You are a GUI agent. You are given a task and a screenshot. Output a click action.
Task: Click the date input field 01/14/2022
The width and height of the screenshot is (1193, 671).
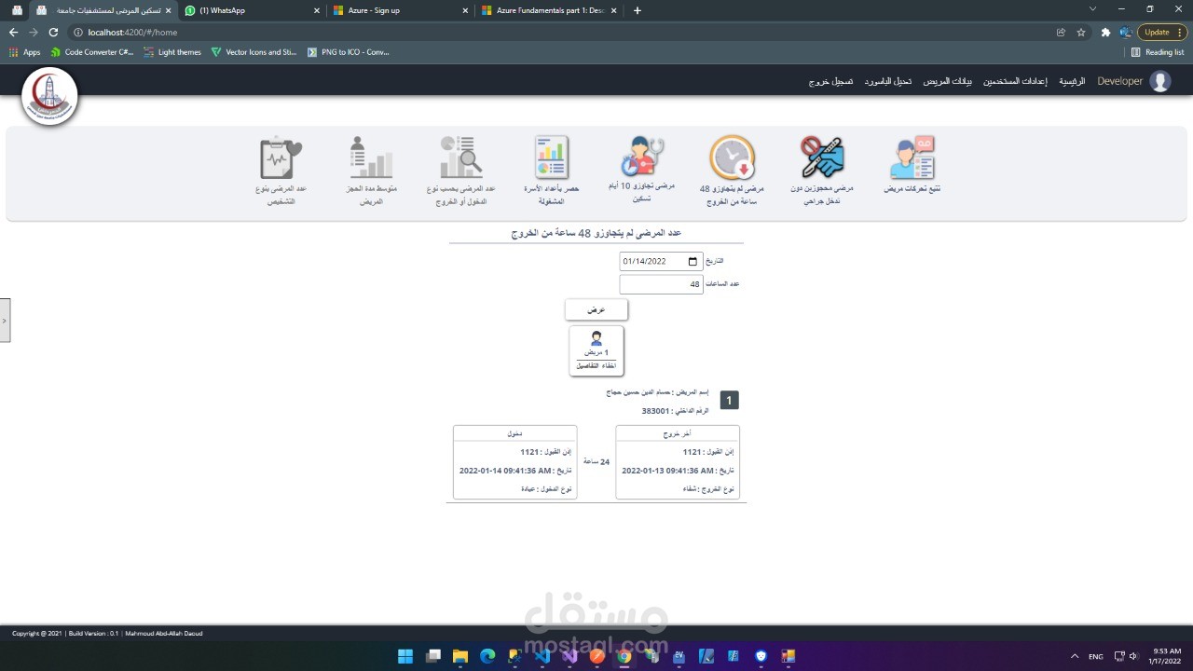[x=661, y=262]
